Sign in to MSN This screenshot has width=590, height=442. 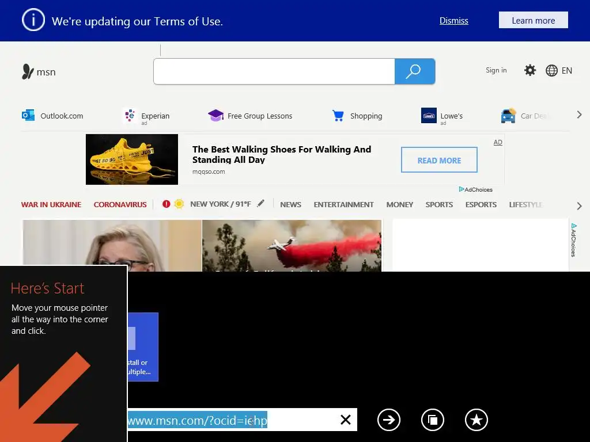(x=496, y=70)
